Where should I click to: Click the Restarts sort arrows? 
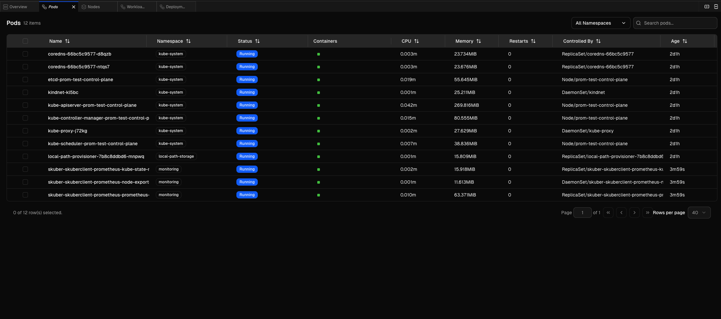[533, 41]
